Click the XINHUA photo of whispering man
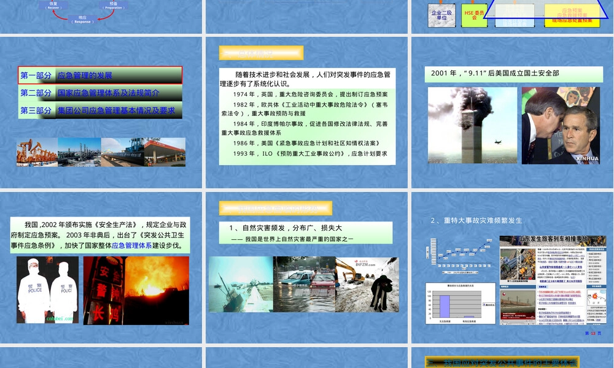 tap(561, 125)
